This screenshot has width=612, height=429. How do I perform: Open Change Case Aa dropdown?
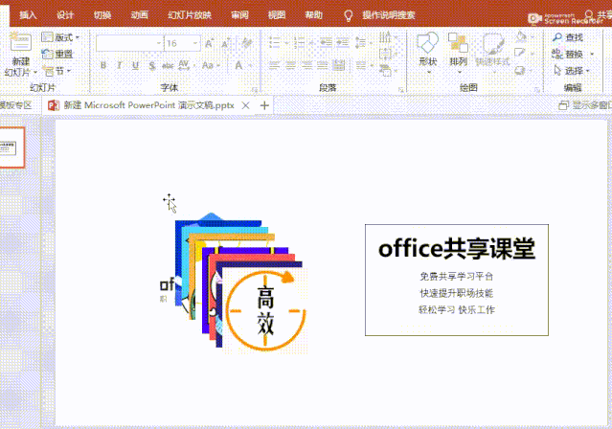211,65
